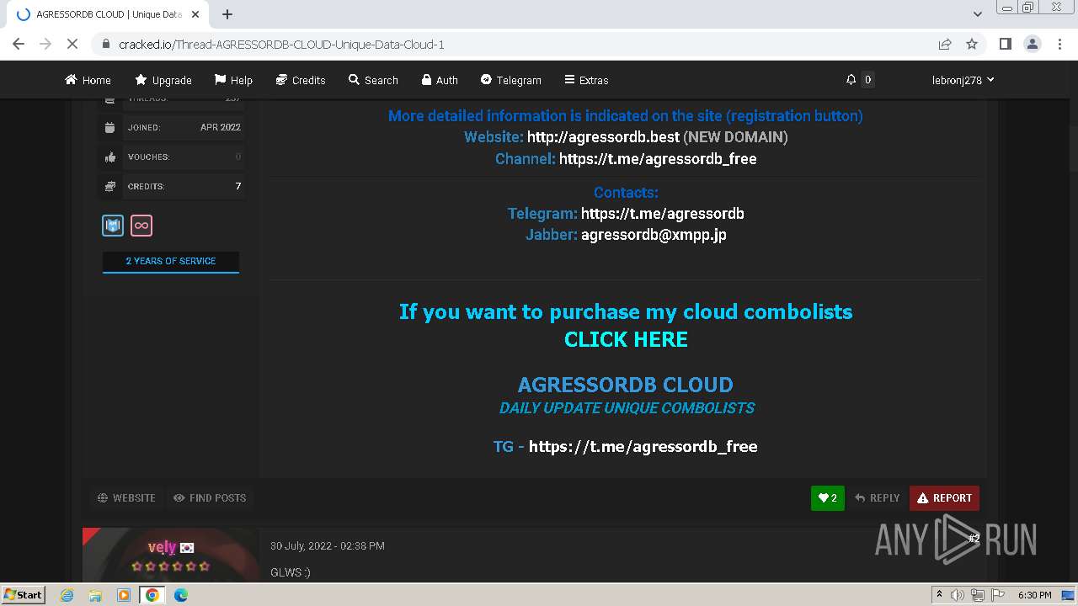
Task: Open the Chrome profile icon
Action: point(1032,44)
